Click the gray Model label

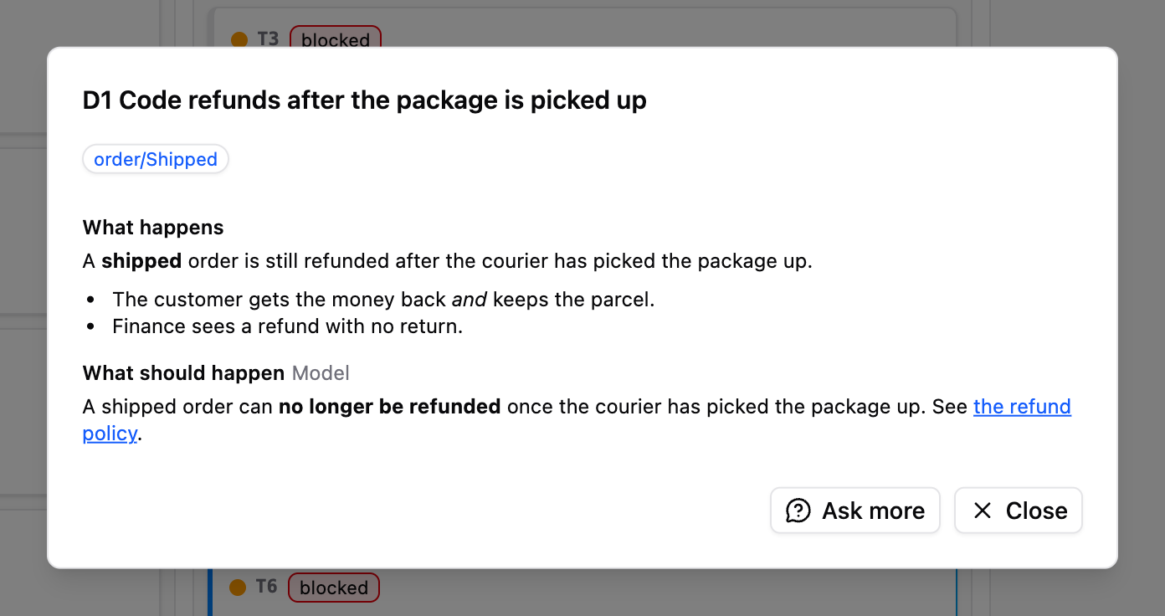321,373
